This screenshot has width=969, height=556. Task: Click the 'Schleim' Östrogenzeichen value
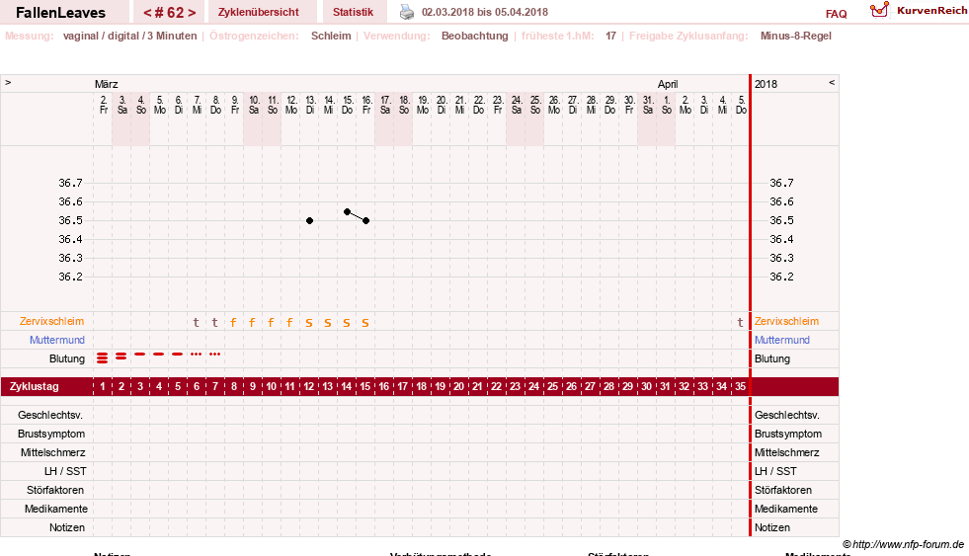[x=331, y=36]
